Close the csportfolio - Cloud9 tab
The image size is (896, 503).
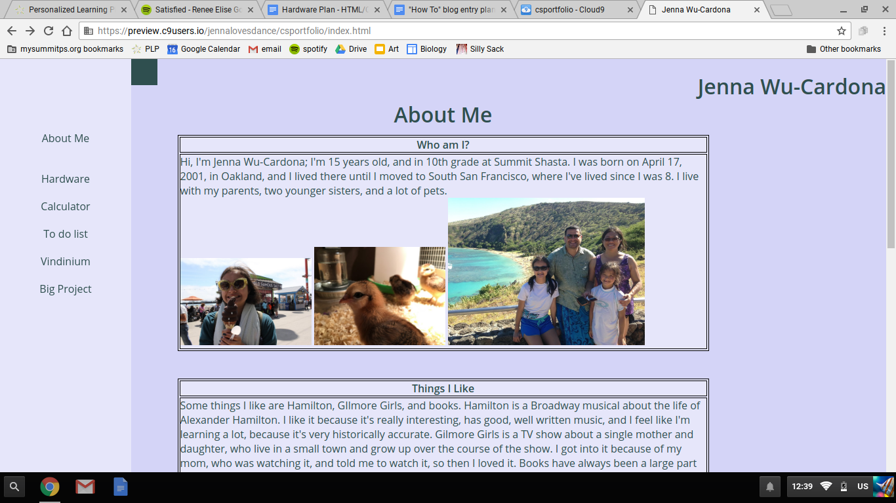pyautogui.click(x=630, y=10)
